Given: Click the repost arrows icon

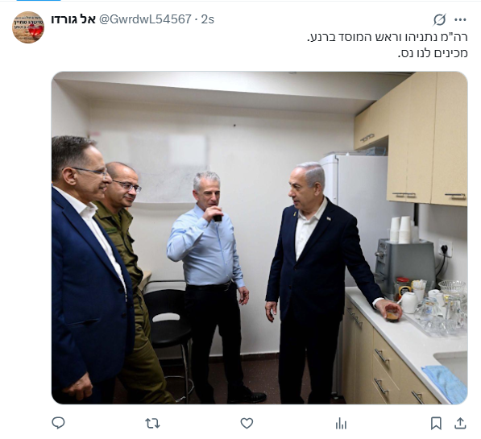Looking at the screenshot, I should pyautogui.click(x=152, y=424).
